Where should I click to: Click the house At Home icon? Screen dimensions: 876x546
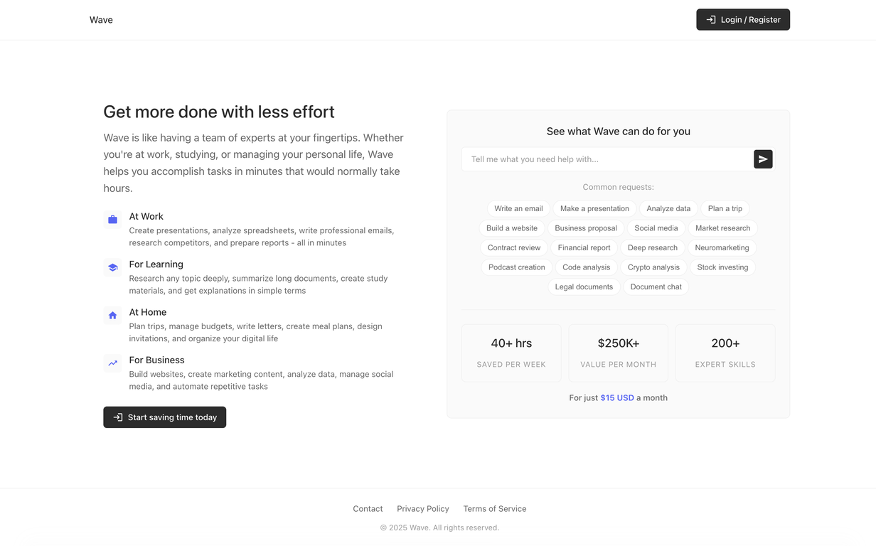click(x=112, y=315)
